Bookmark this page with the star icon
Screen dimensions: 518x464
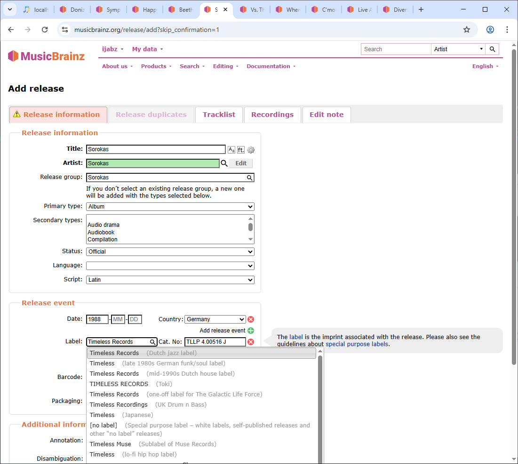[466, 30]
